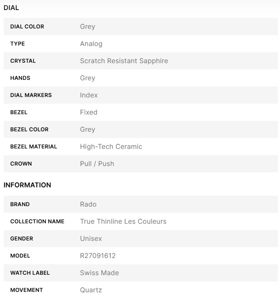The height and width of the screenshot is (299, 280).
Task: Click the Quartz movement value
Action: point(91,290)
